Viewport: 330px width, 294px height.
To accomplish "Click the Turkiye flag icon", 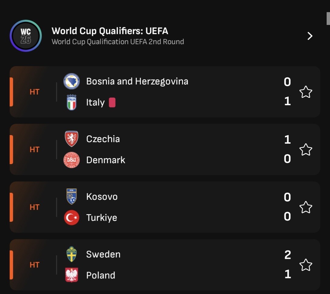I will tap(71, 218).
